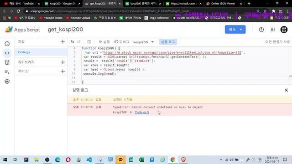Open a new browser tab
The height and width of the screenshot is (164, 292).
pyautogui.click(x=249, y=4)
